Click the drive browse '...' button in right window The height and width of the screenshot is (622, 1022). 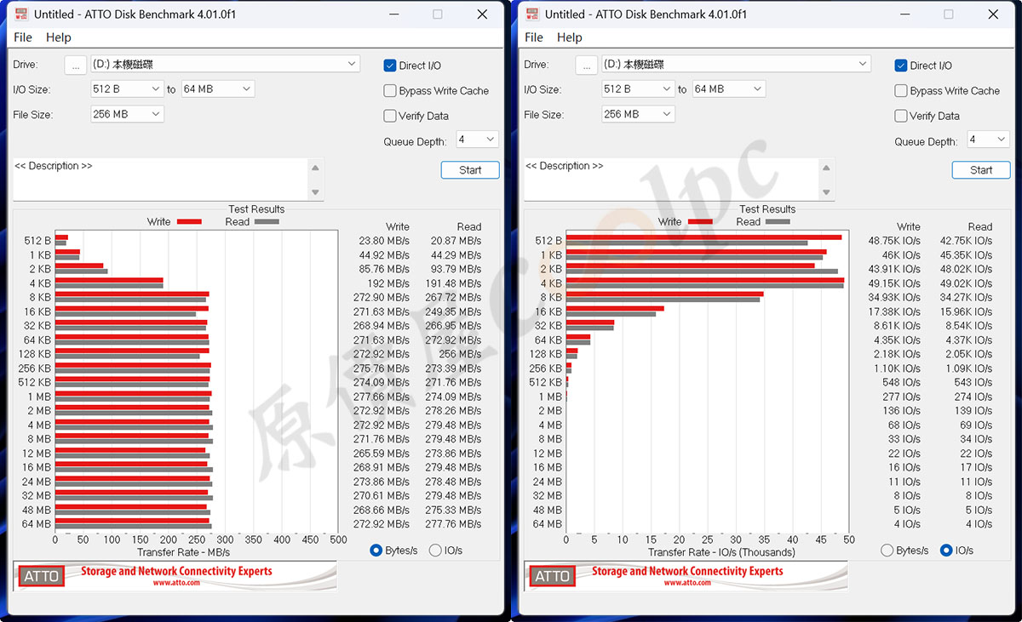tap(586, 66)
